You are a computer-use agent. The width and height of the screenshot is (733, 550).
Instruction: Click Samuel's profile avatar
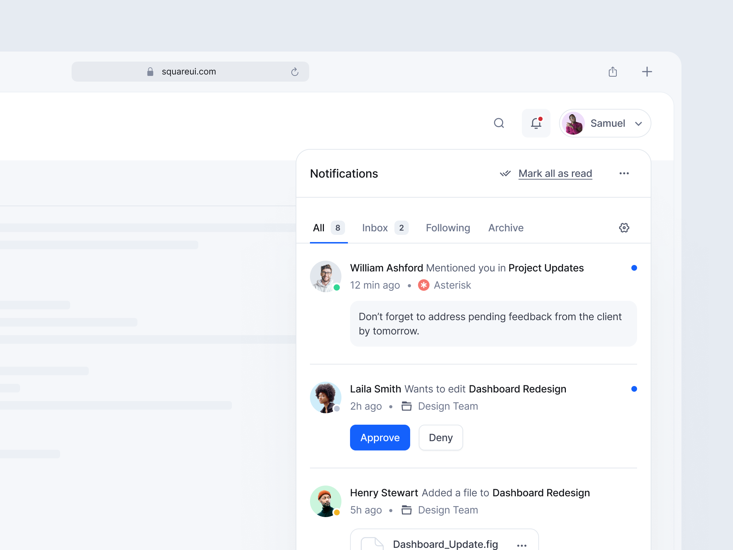(573, 123)
